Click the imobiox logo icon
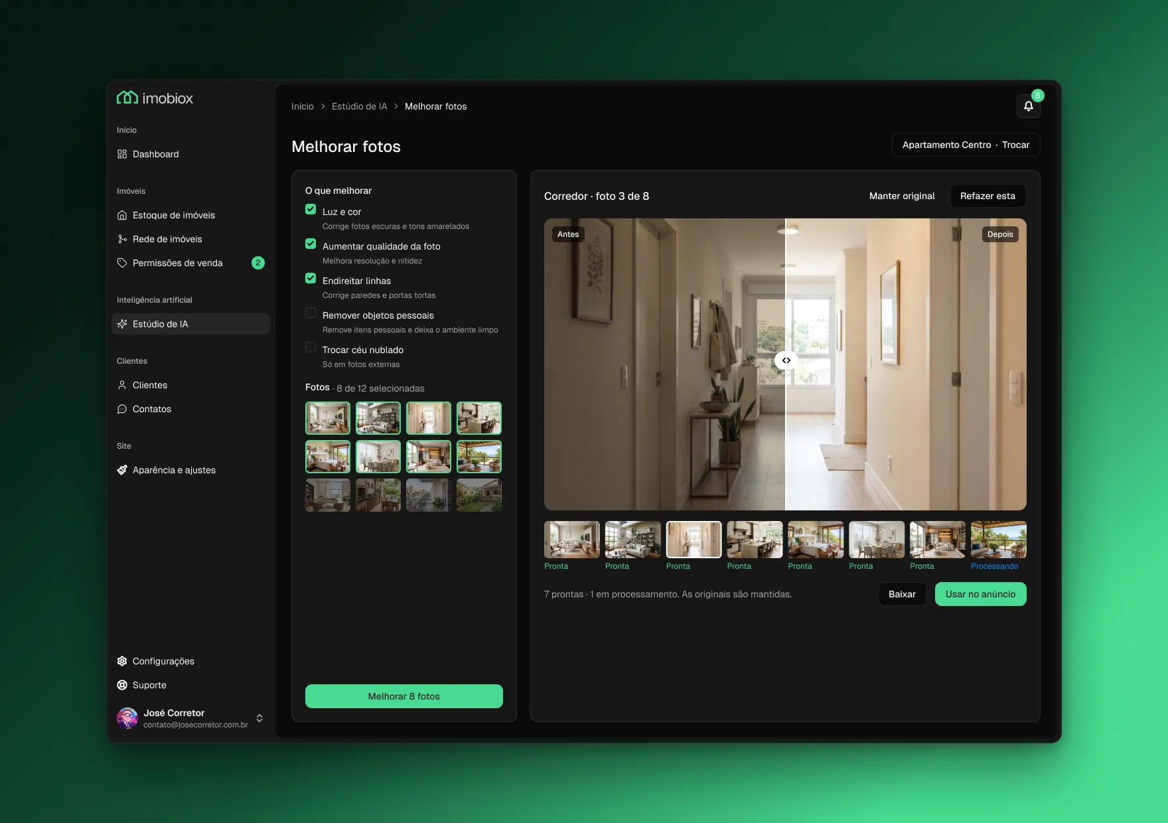 point(127,98)
